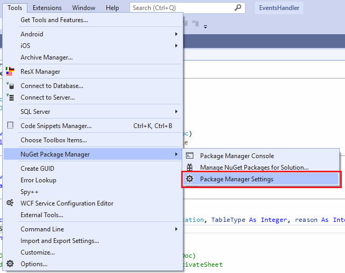Open NuGet Package Manager submenu
The image size is (345, 273).
point(93,154)
